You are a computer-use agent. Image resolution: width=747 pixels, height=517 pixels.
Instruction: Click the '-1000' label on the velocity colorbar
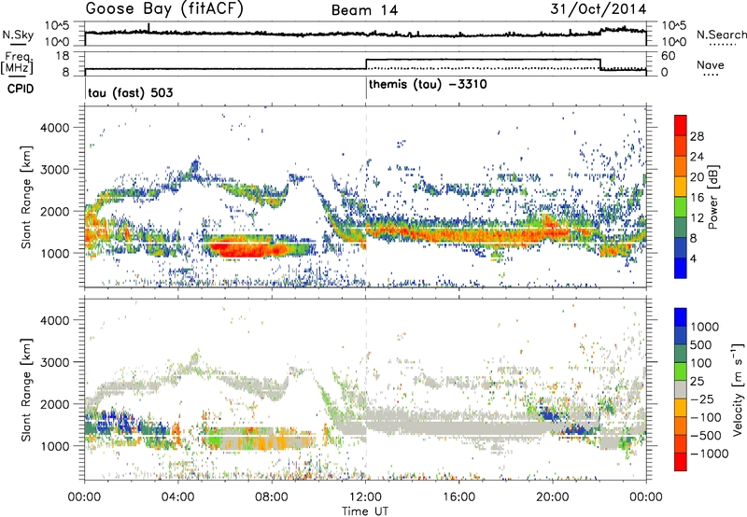click(709, 454)
